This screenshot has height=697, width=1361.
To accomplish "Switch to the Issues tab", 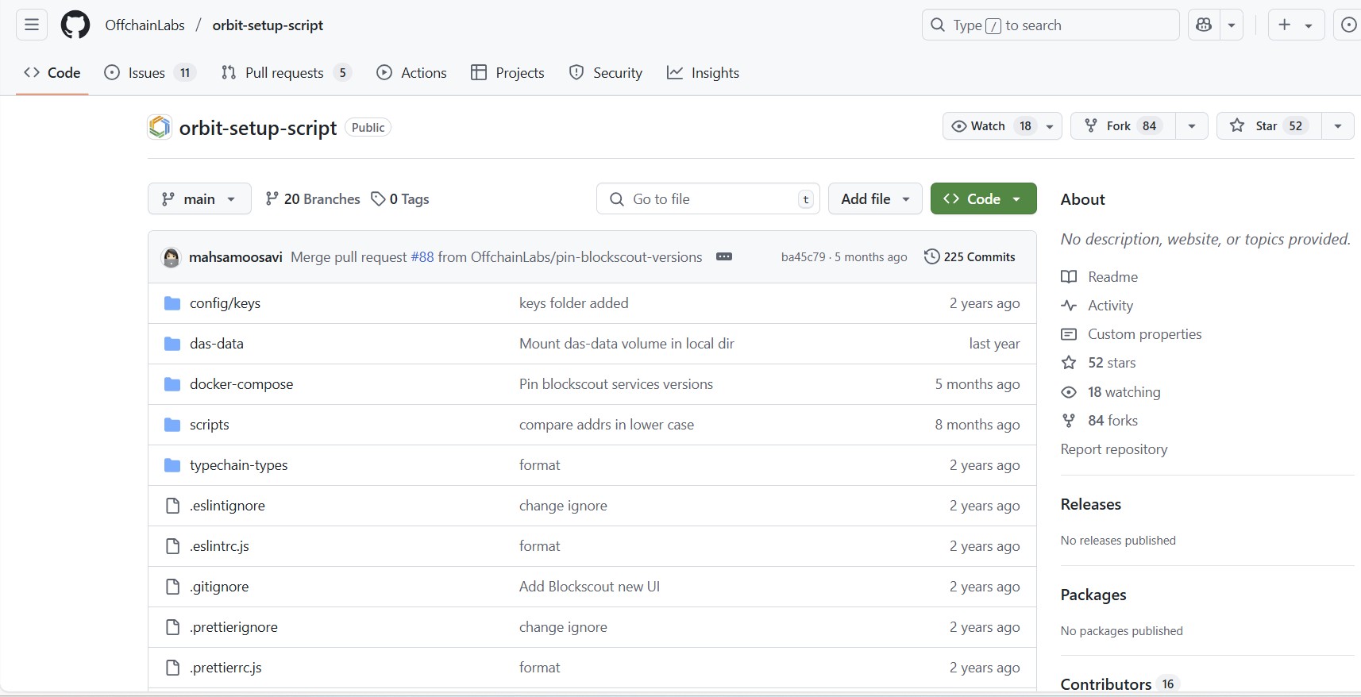I will tap(149, 72).
